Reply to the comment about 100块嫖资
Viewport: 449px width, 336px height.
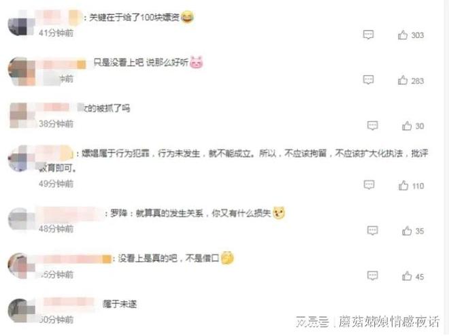368,35
